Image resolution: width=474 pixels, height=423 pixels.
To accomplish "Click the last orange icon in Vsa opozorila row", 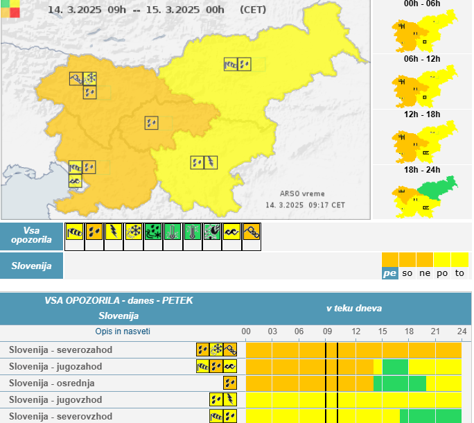I will pyautogui.click(x=251, y=232).
